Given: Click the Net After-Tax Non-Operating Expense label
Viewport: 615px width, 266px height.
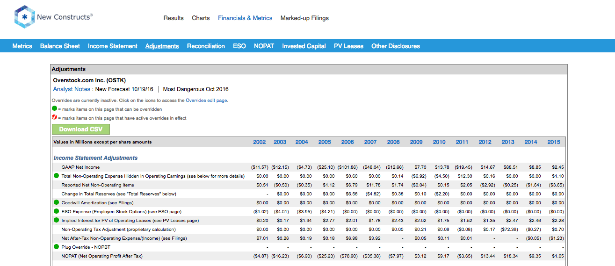Looking at the screenshot, I should tap(124, 238).
